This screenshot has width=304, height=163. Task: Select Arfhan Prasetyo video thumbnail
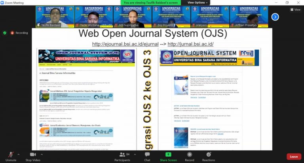click(249, 17)
